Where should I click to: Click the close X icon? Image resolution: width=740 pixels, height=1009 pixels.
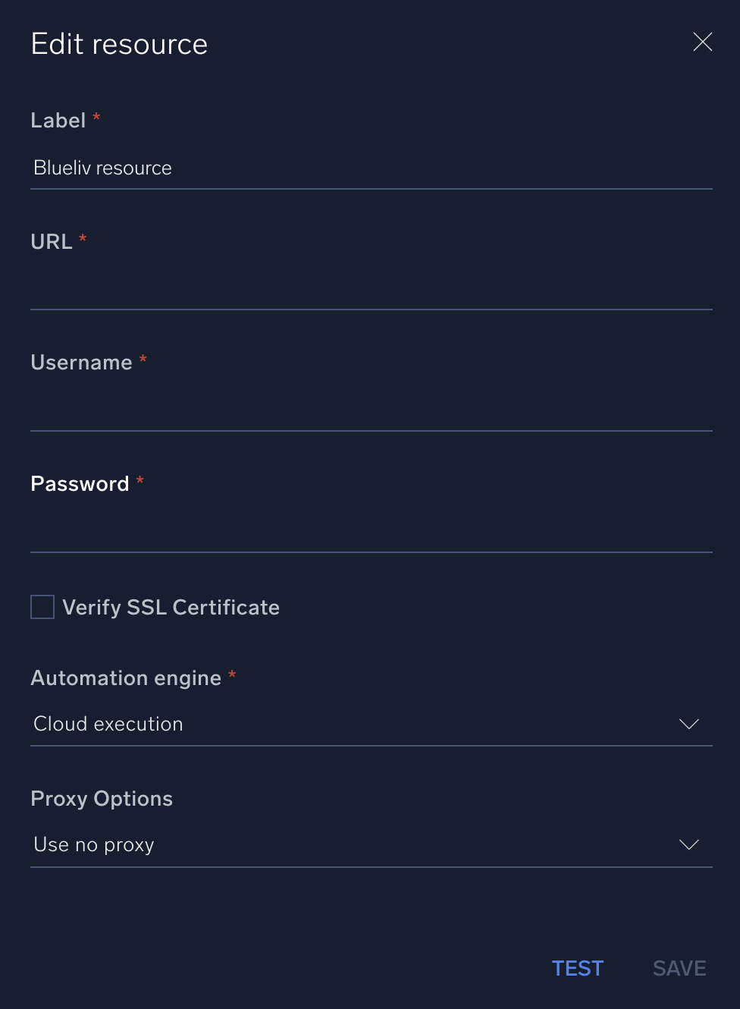click(x=702, y=42)
